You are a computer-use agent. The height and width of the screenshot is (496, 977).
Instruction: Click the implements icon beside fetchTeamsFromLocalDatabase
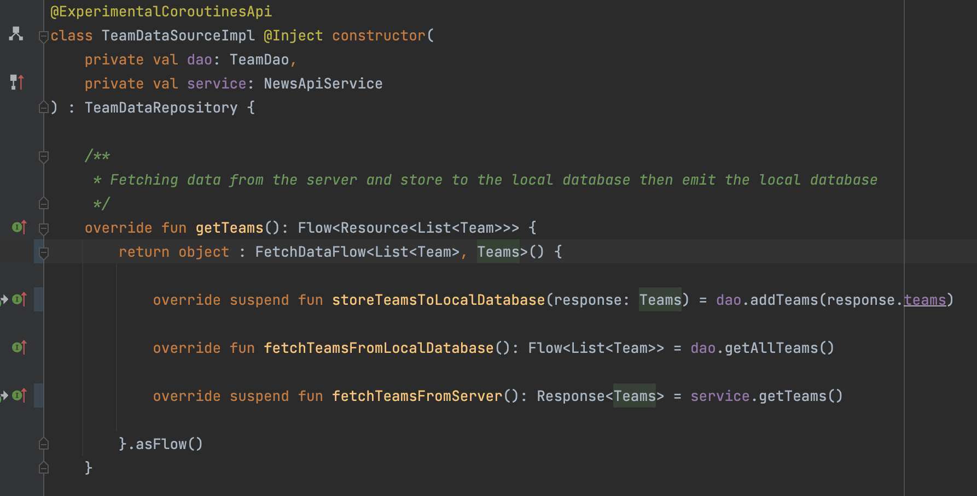point(19,347)
